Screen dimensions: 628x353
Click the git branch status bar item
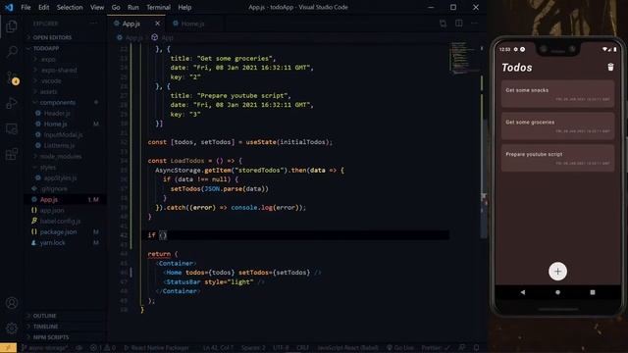(x=44, y=348)
